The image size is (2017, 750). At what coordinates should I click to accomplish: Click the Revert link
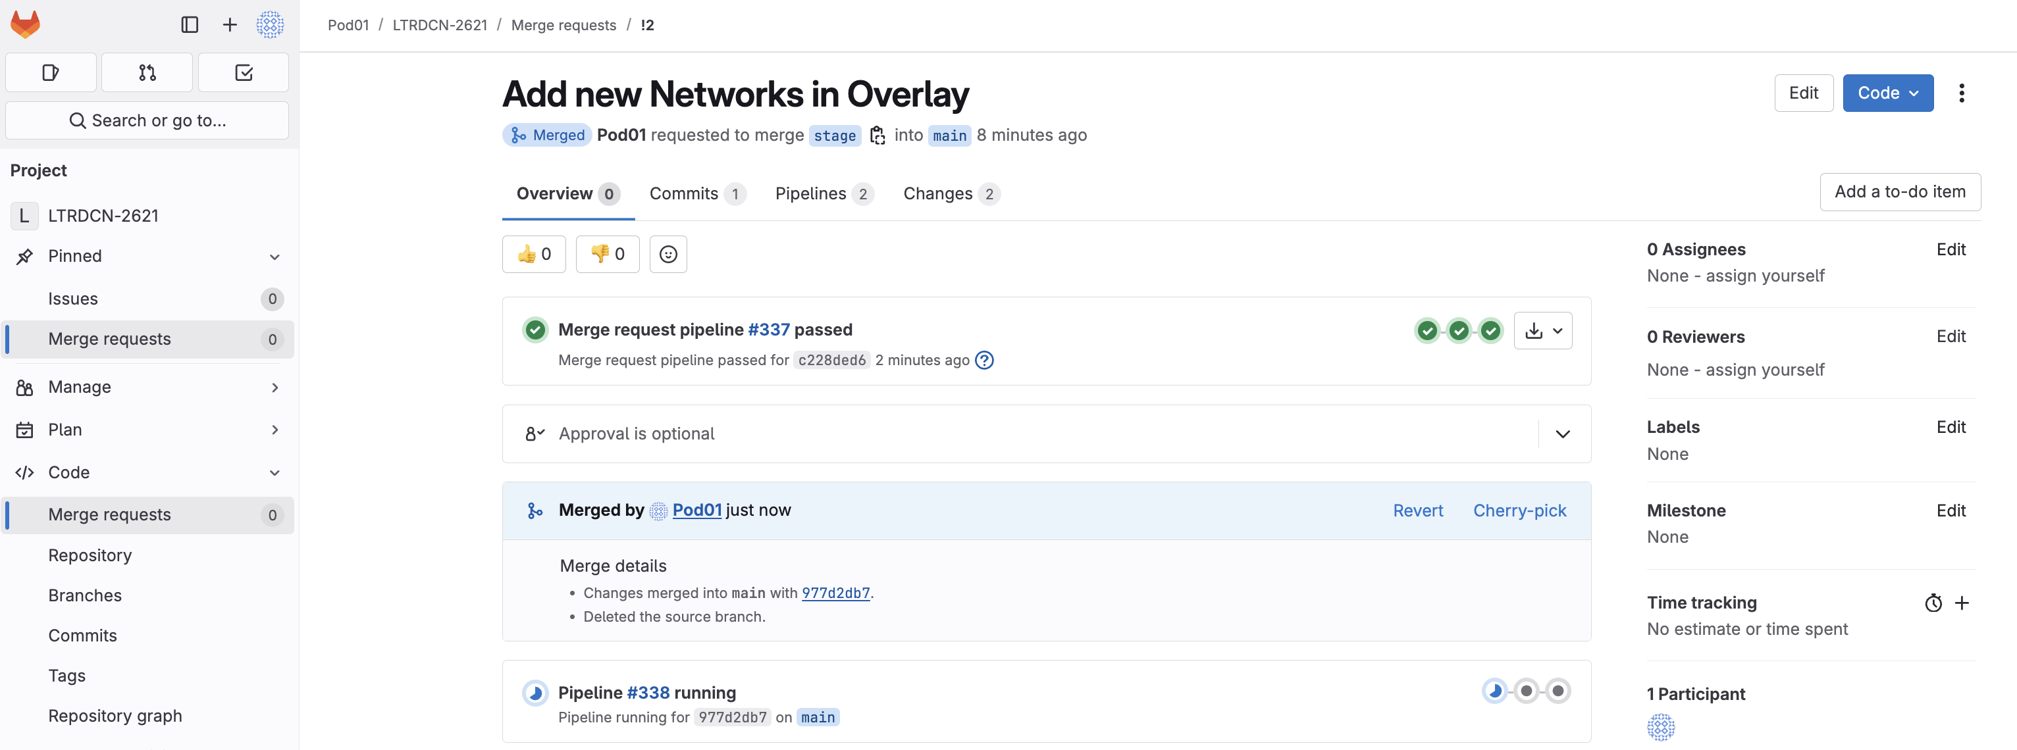click(x=1417, y=511)
